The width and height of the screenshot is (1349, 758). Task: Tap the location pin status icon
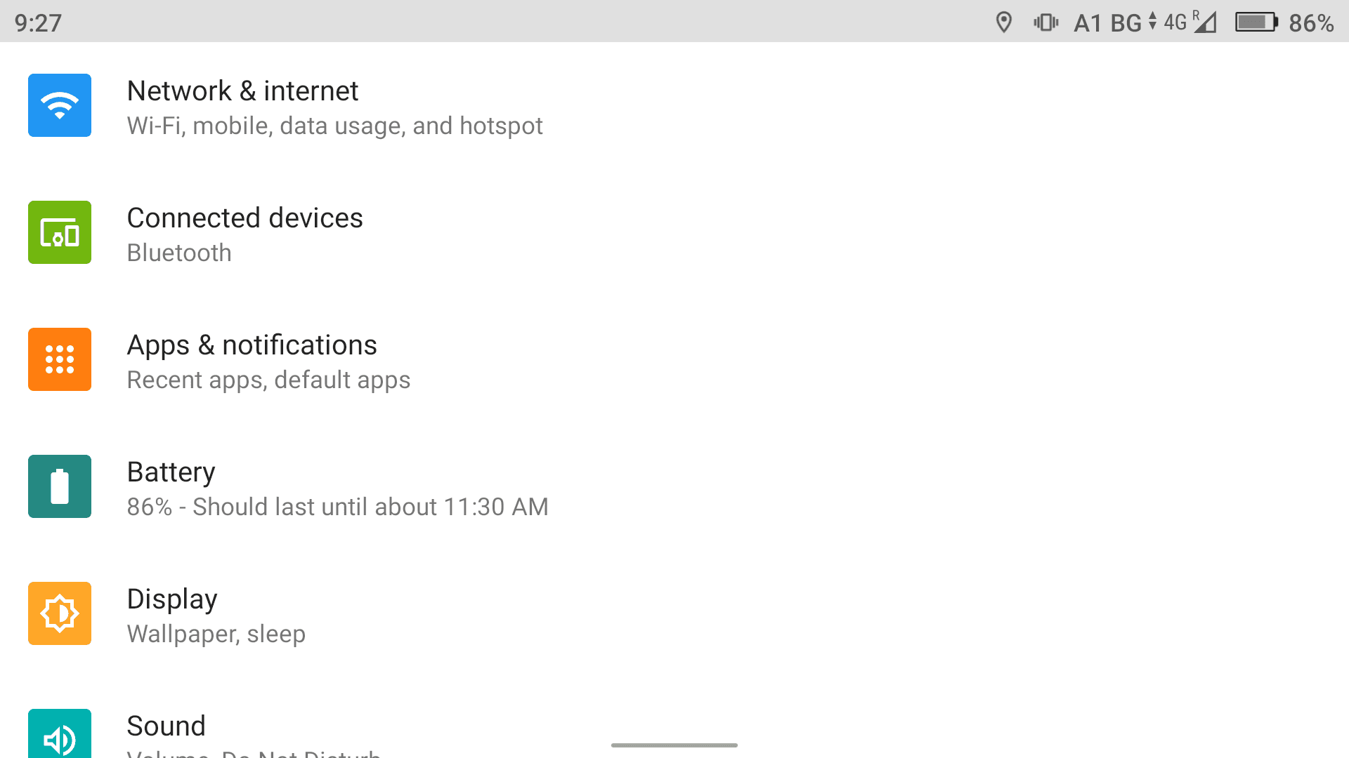pyautogui.click(x=1004, y=22)
